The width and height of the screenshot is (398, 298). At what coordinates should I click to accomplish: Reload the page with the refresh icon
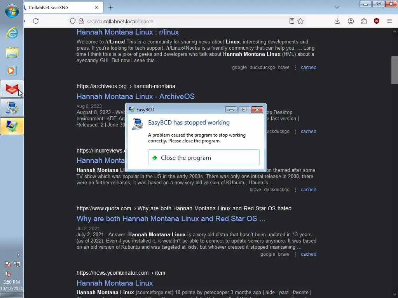pyautogui.click(x=36, y=21)
